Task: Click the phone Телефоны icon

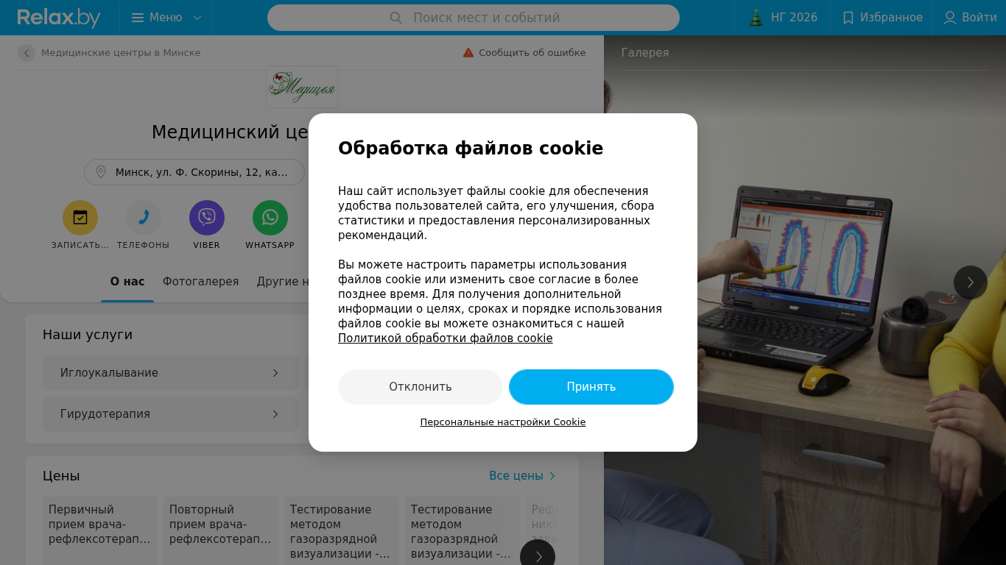Action: point(144,218)
